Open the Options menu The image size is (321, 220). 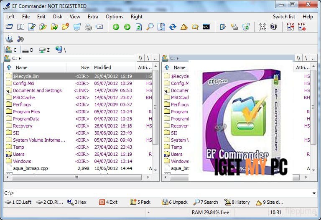click(115, 17)
